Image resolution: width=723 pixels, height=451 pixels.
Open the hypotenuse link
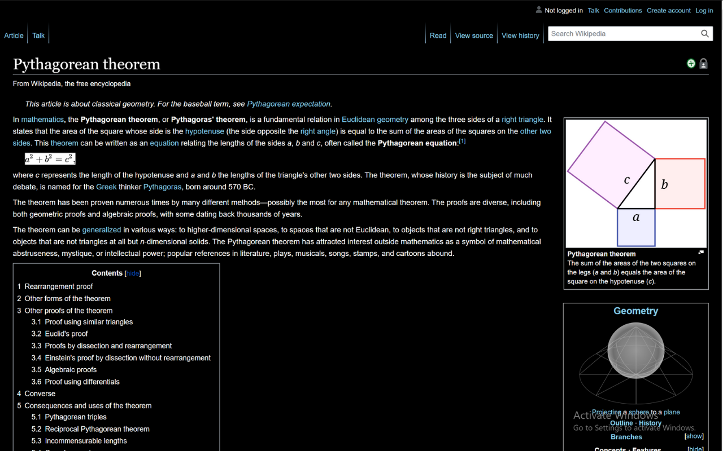(204, 131)
